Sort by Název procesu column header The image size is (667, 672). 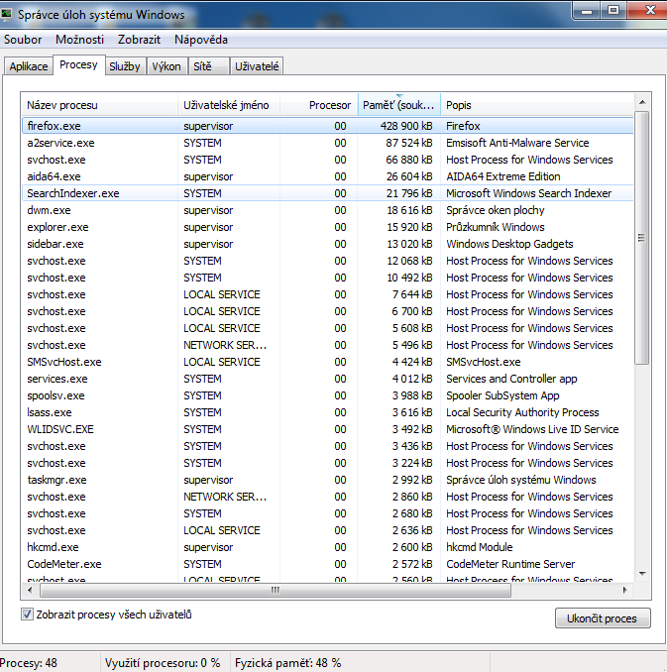(99, 105)
